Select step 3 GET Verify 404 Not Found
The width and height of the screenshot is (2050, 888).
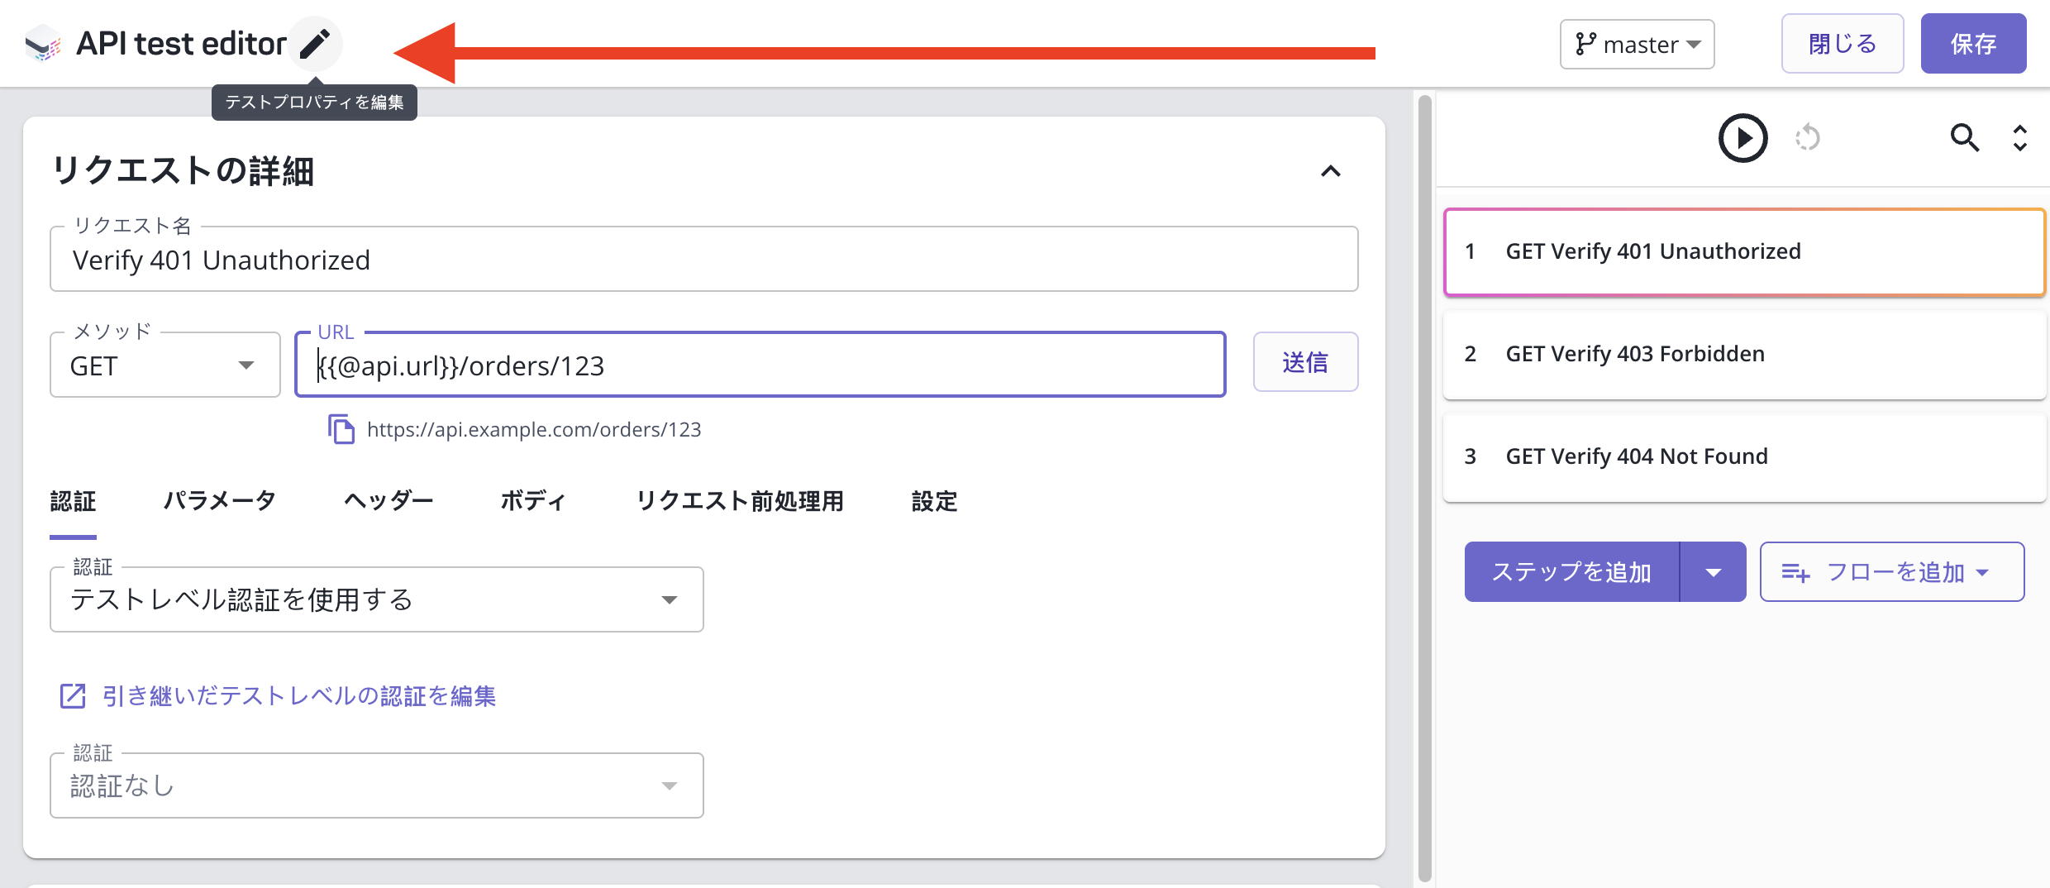[1744, 456]
